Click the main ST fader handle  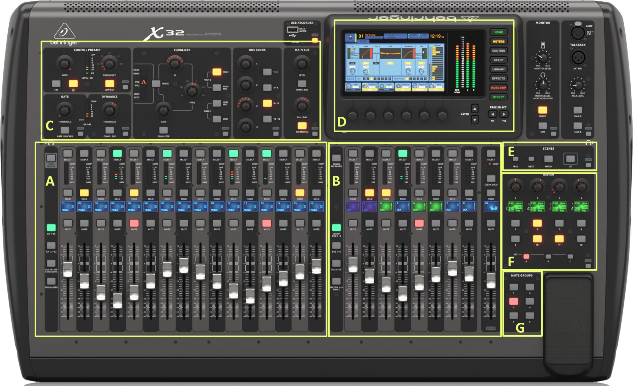point(491,281)
